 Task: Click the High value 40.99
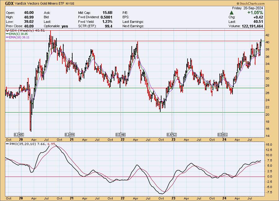tap(29, 17)
